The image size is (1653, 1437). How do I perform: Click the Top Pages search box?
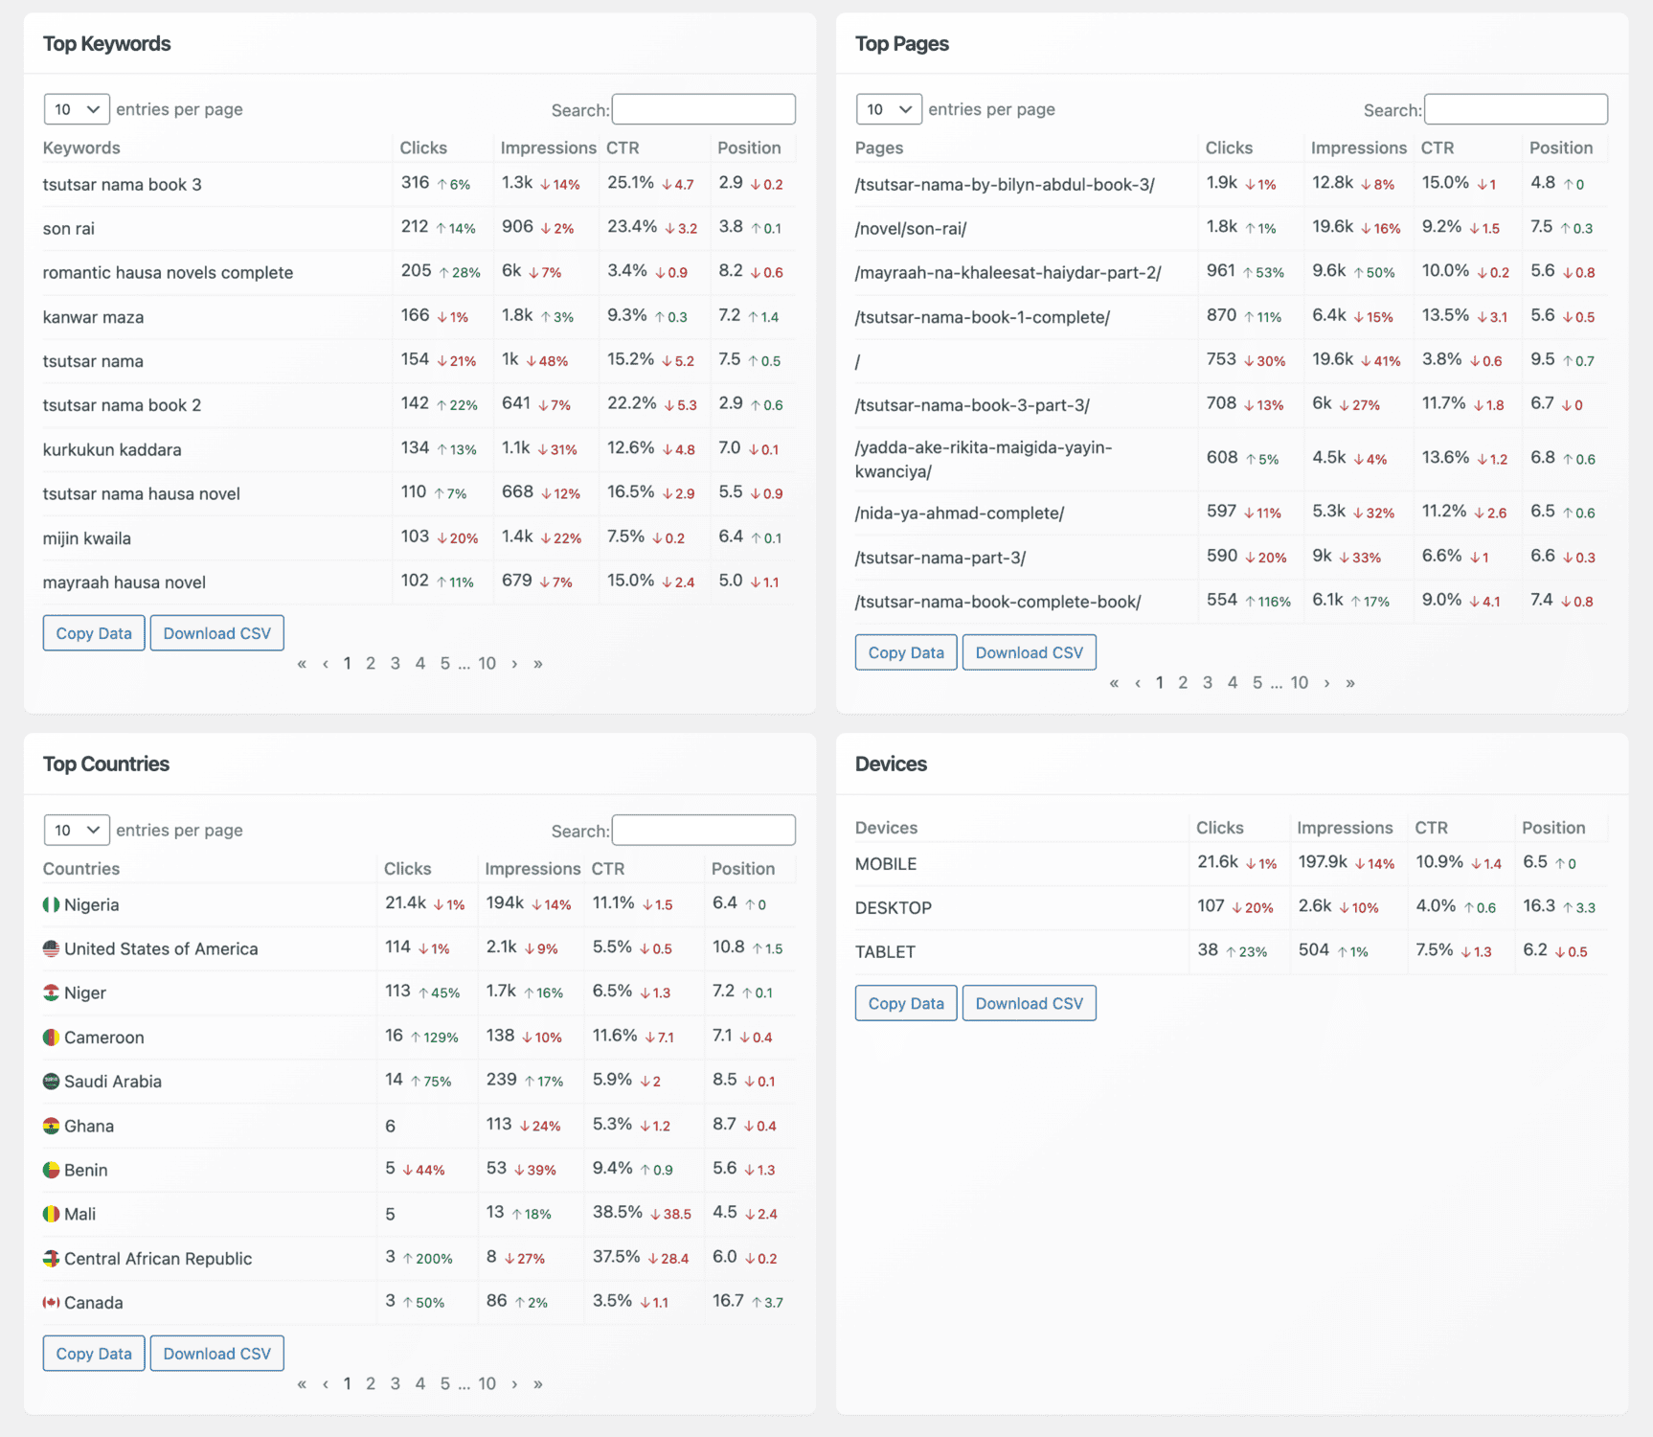[x=1515, y=109]
